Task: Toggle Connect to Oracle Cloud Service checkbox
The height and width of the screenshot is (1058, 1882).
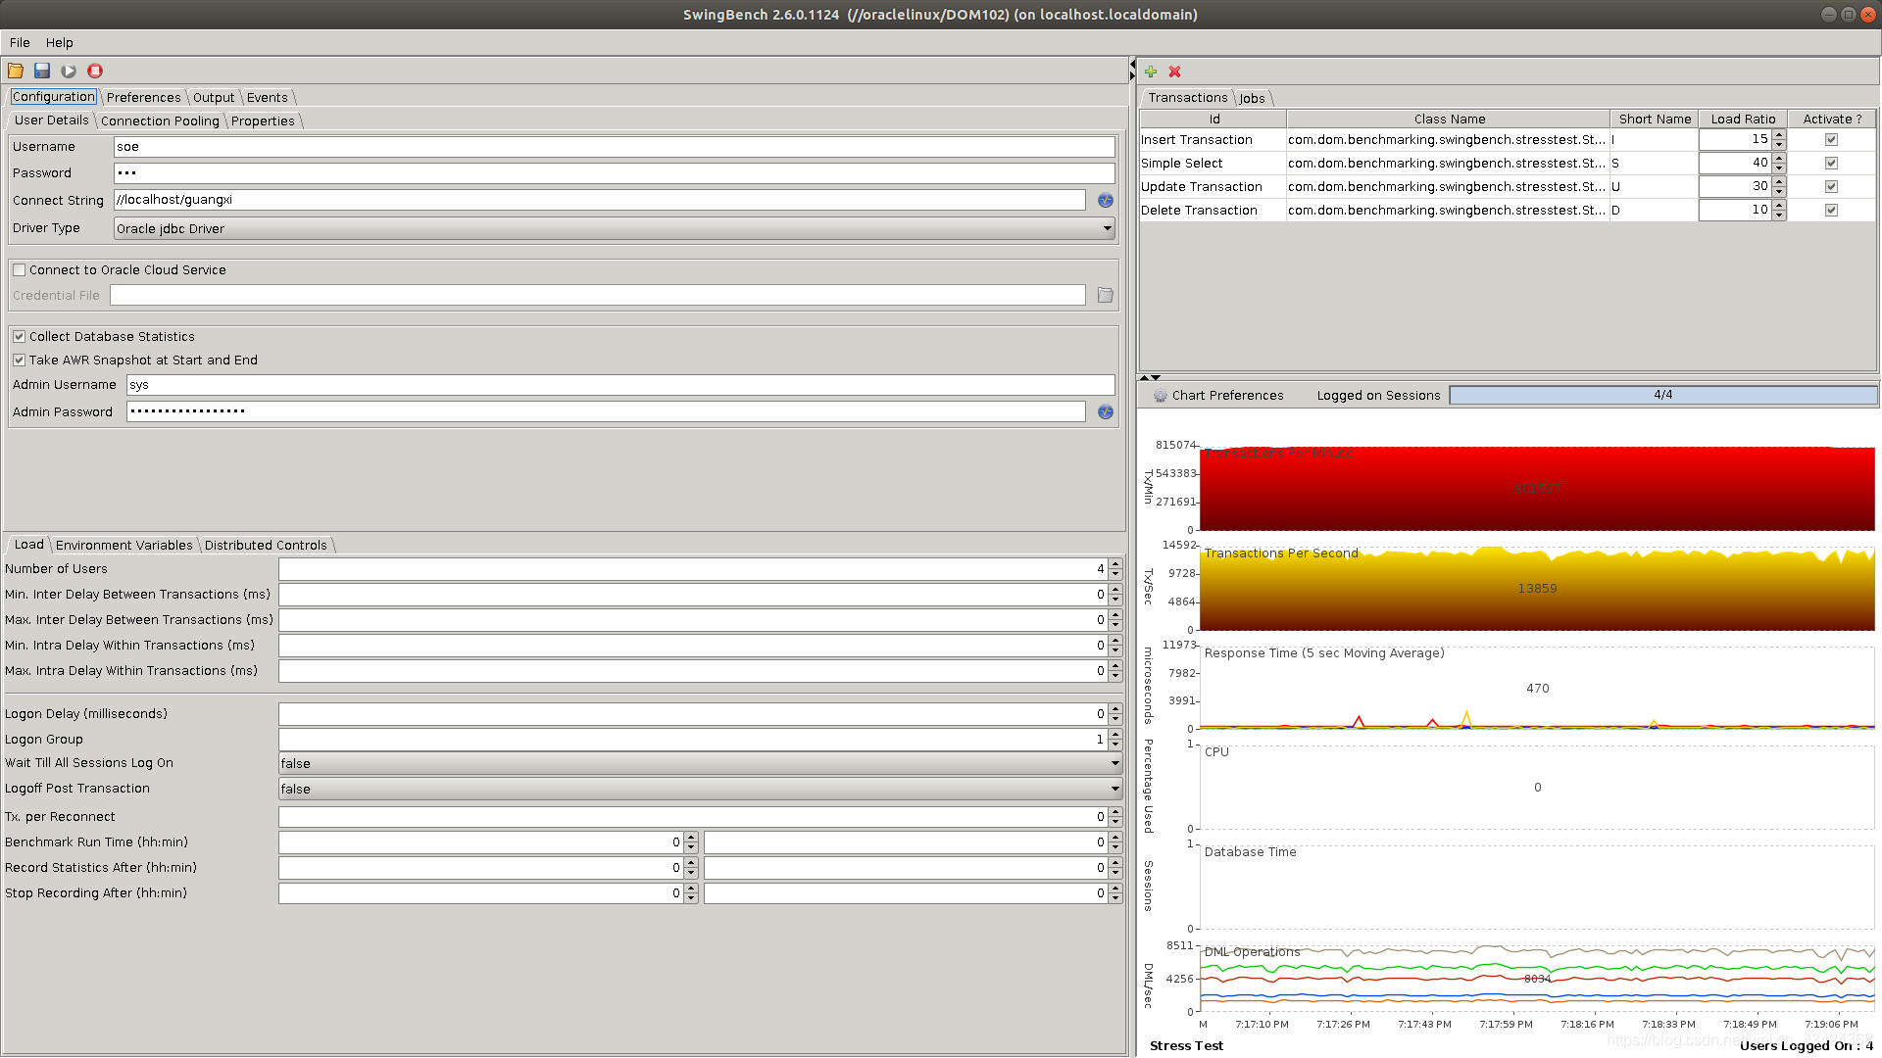Action: [19, 270]
